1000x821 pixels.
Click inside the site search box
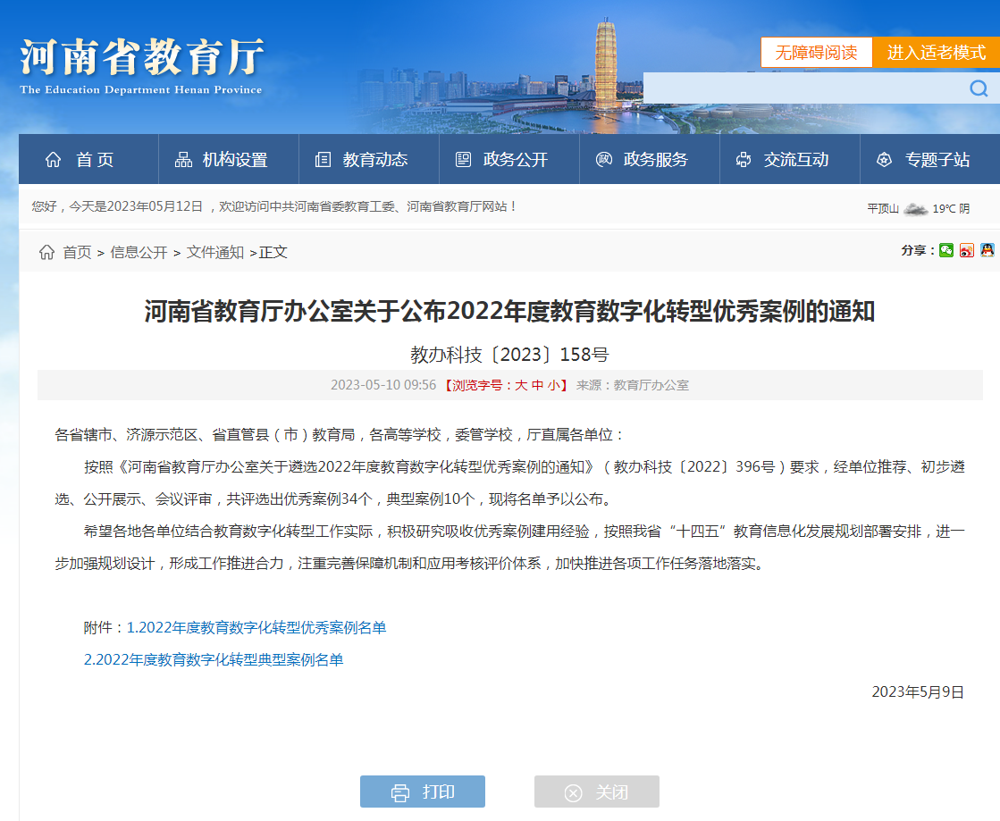[x=805, y=88]
